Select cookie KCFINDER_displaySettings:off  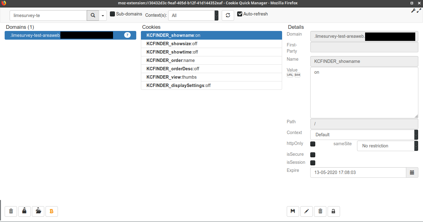click(211, 85)
